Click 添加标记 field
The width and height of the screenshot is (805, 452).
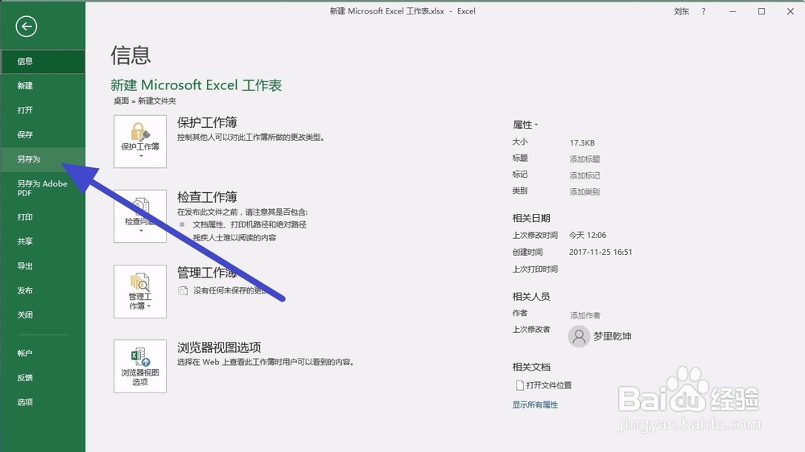[584, 175]
